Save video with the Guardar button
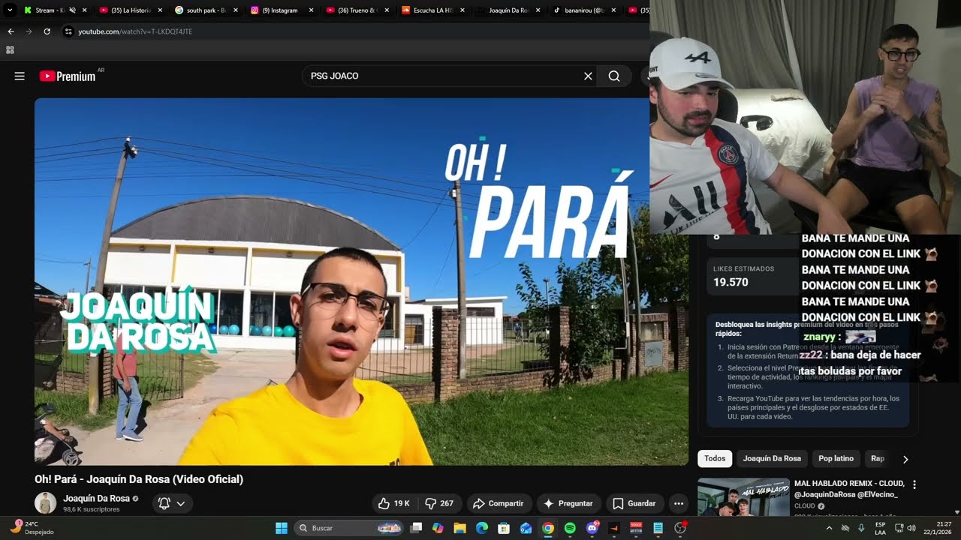The image size is (961, 540). tap(634, 503)
